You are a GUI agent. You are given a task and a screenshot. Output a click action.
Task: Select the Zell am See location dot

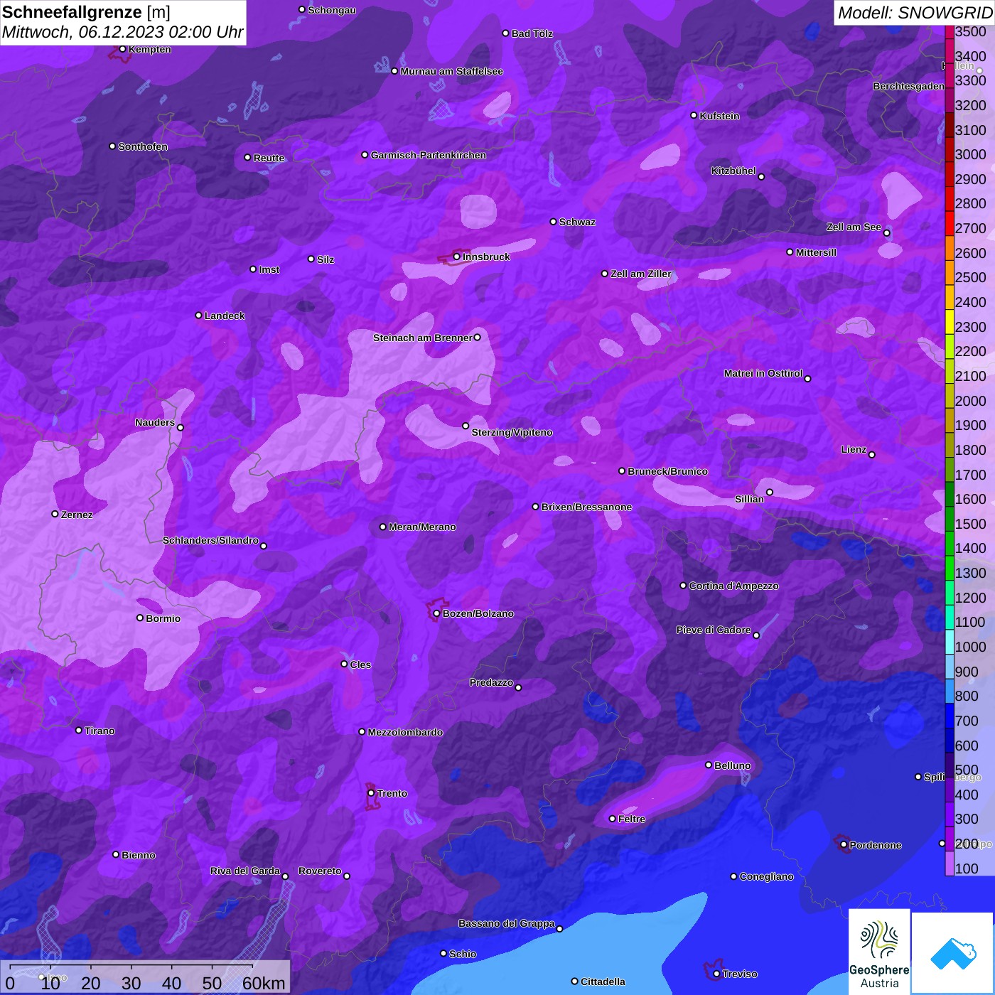tap(886, 232)
